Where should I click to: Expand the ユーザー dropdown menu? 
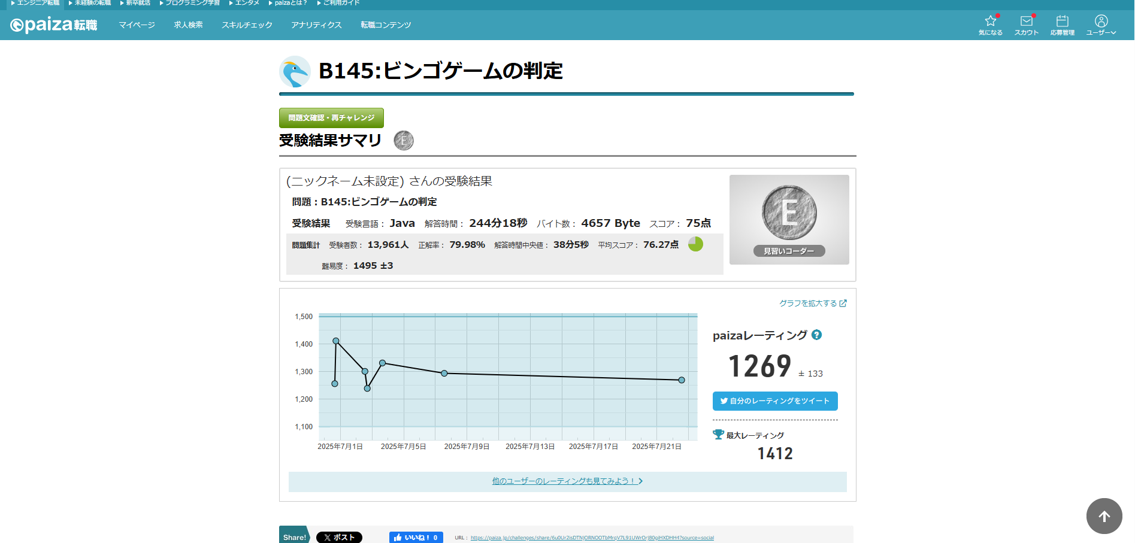pyautogui.click(x=1101, y=25)
